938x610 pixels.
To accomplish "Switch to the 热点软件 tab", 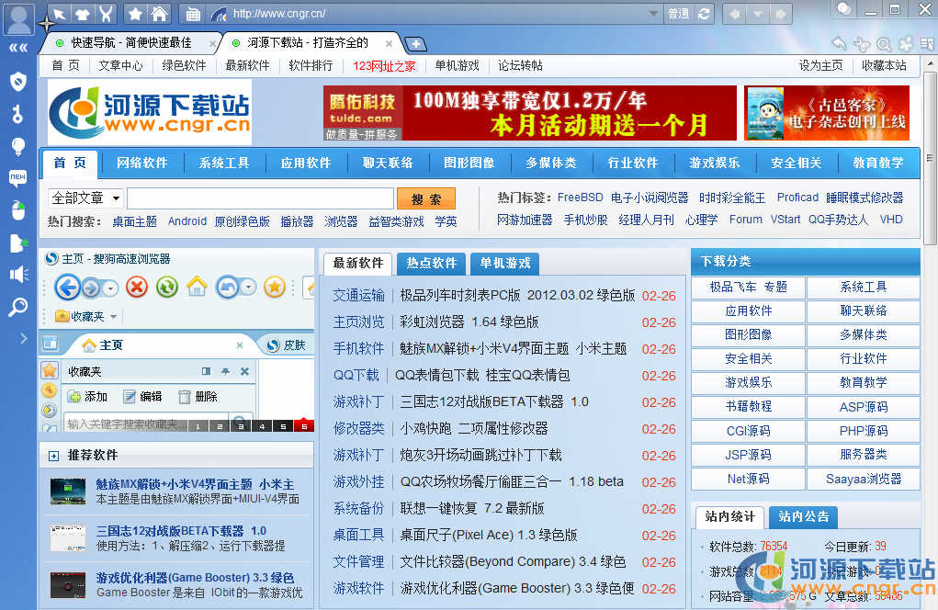I will click(431, 264).
